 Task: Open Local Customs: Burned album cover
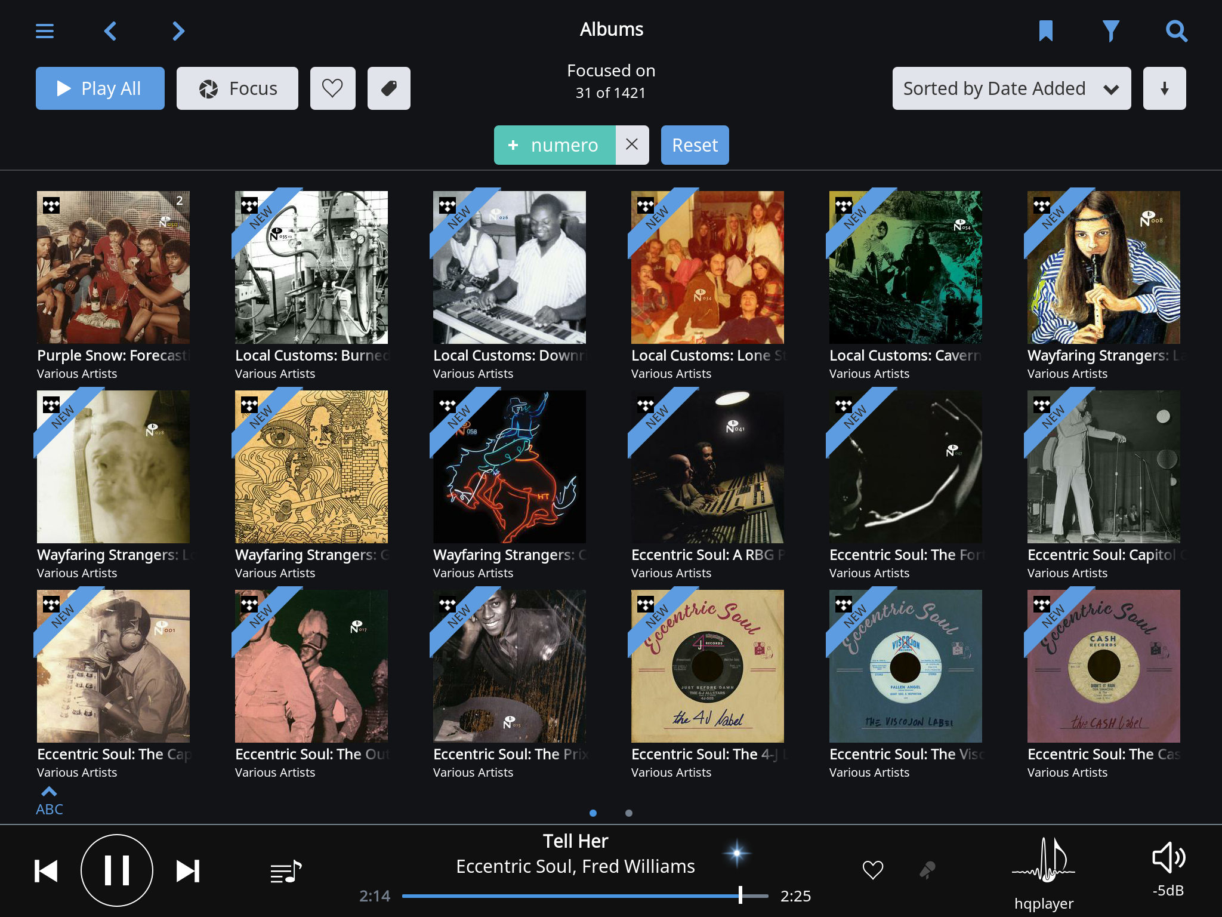311,267
